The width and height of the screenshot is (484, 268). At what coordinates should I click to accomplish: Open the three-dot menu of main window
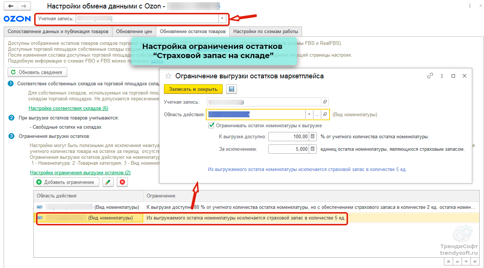pyautogui.click(x=470, y=6)
